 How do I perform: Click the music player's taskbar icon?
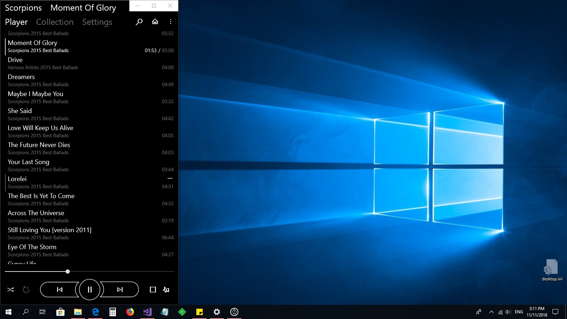coord(234,312)
